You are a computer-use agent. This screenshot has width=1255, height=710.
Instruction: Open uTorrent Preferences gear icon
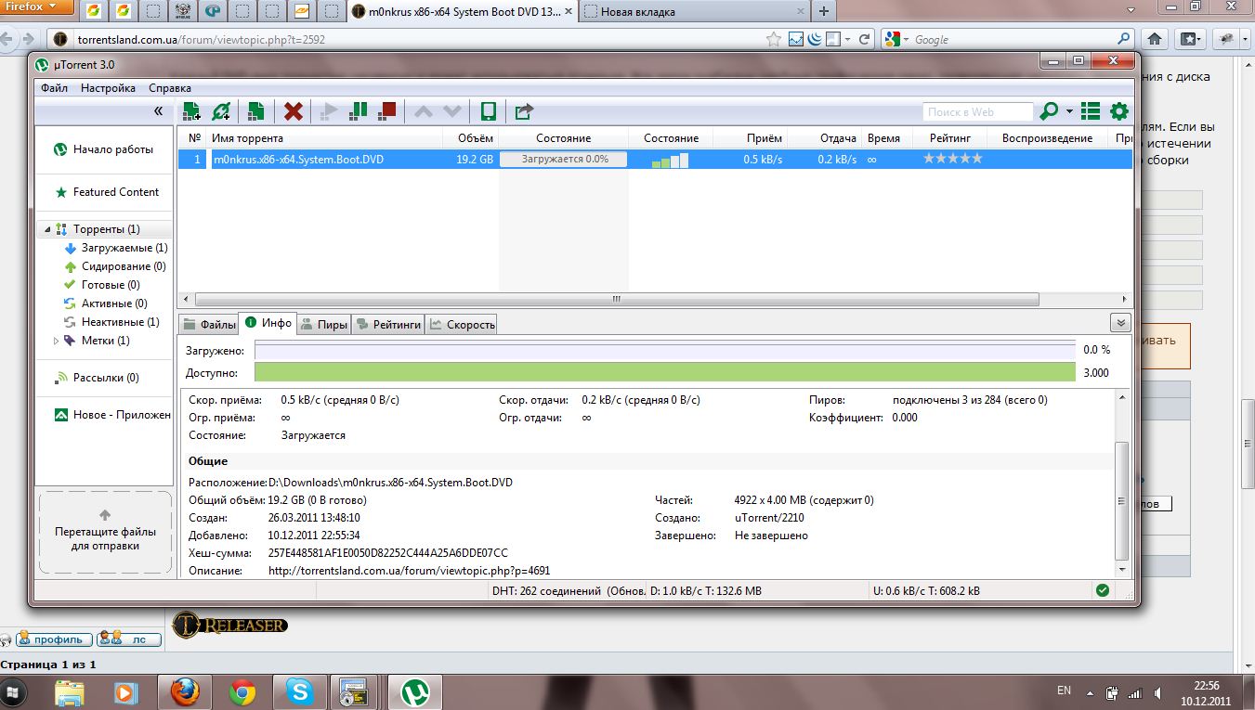pyautogui.click(x=1118, y=111)
